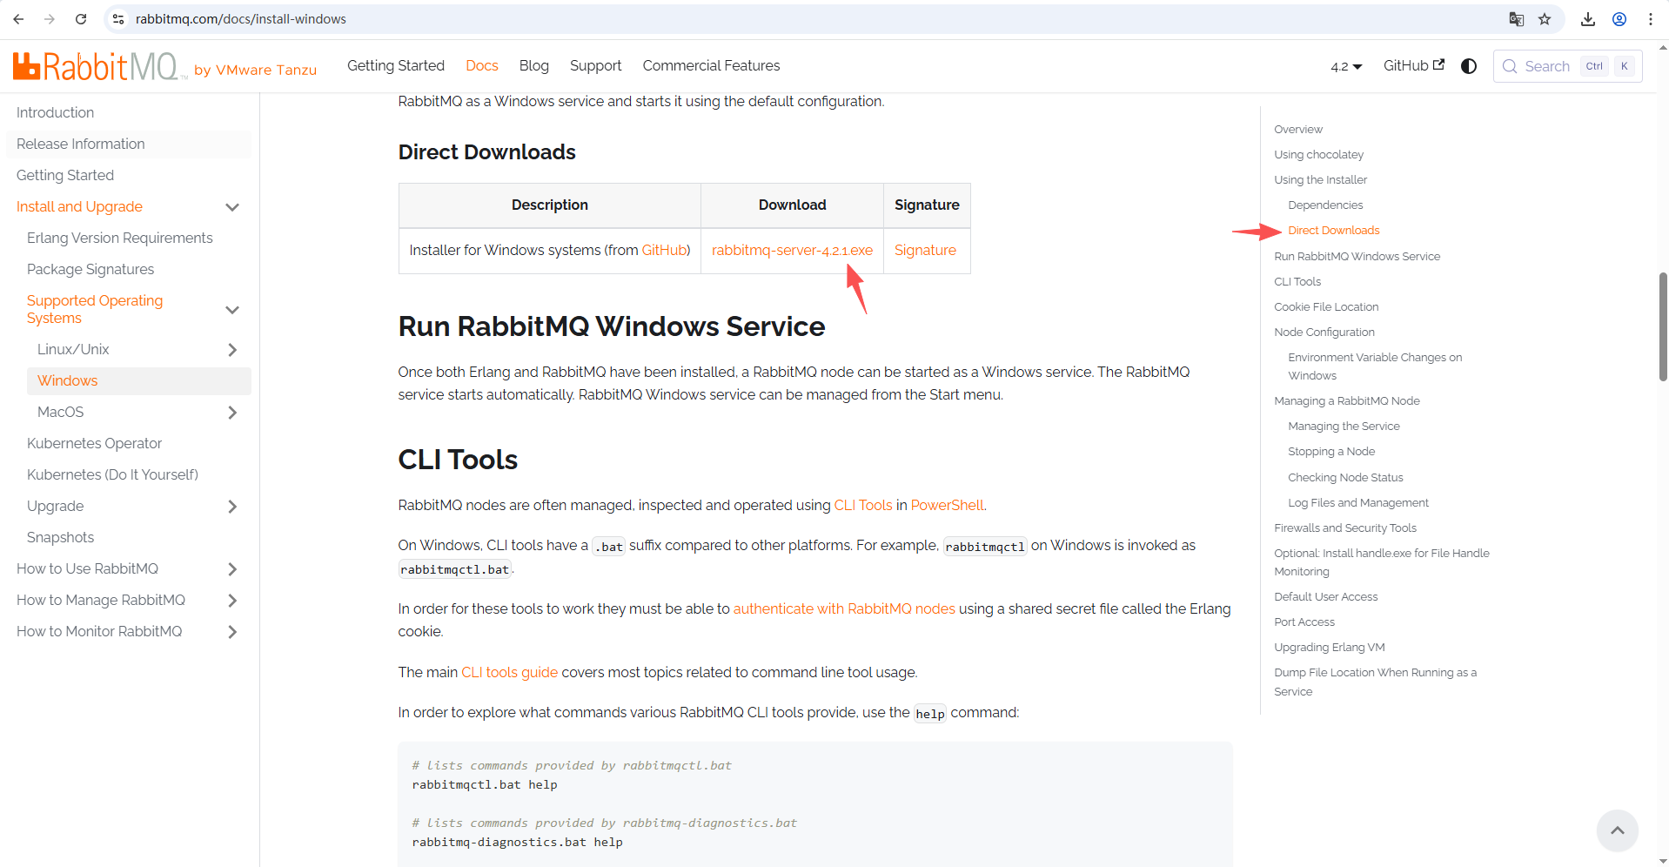Bookmark this page with star icon
The image size is (1669, 867).
pyautogui.click(x=1545, y=19)
